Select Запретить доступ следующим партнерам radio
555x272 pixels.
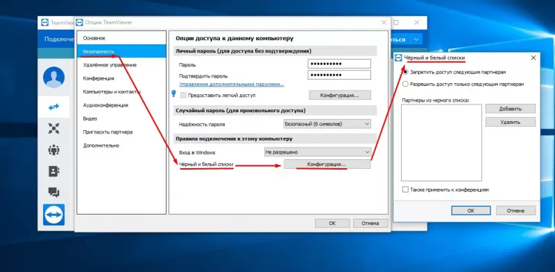405,72
